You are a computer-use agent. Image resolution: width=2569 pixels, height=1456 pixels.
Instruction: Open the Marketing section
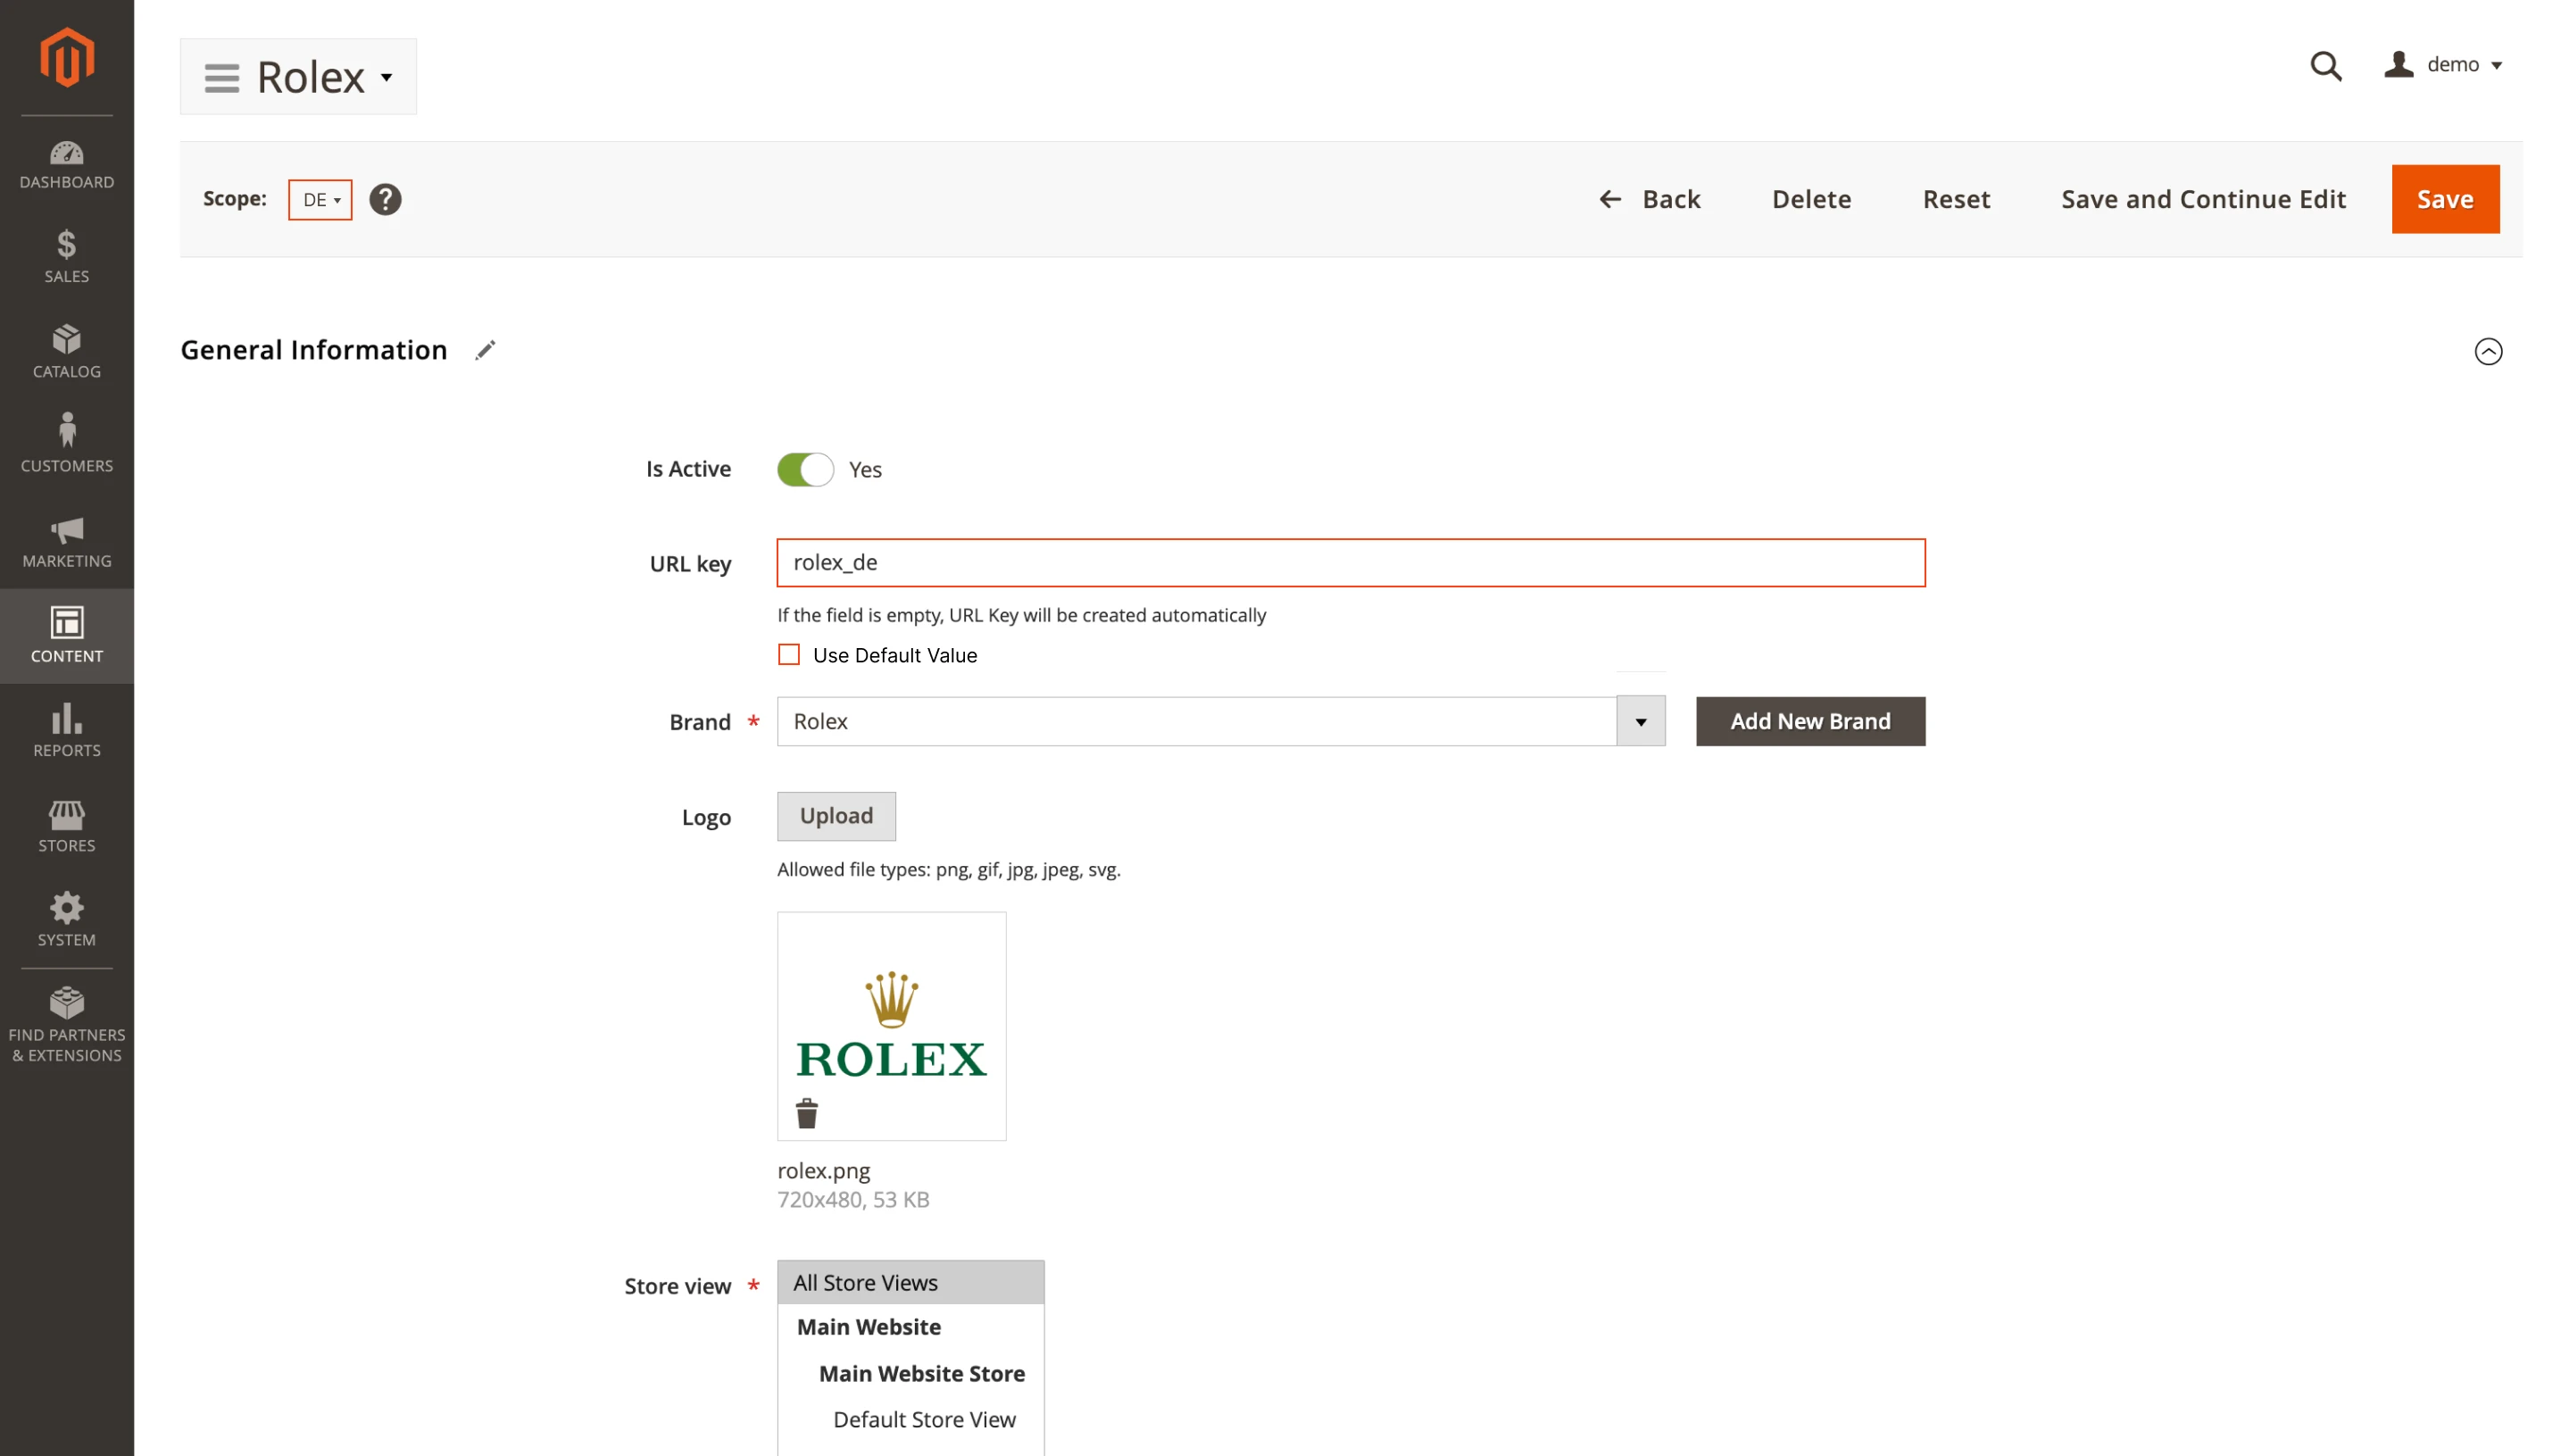point(66,540)
